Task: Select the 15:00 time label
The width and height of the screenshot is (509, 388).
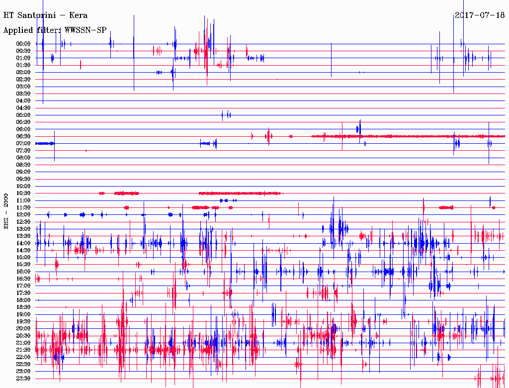Action: (23, 257)
